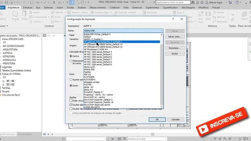
Task: Click the Print icon in quick access toolbar
Action: 32,2
